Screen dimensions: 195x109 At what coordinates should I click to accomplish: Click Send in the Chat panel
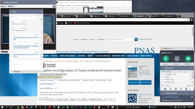coord(41,71)
